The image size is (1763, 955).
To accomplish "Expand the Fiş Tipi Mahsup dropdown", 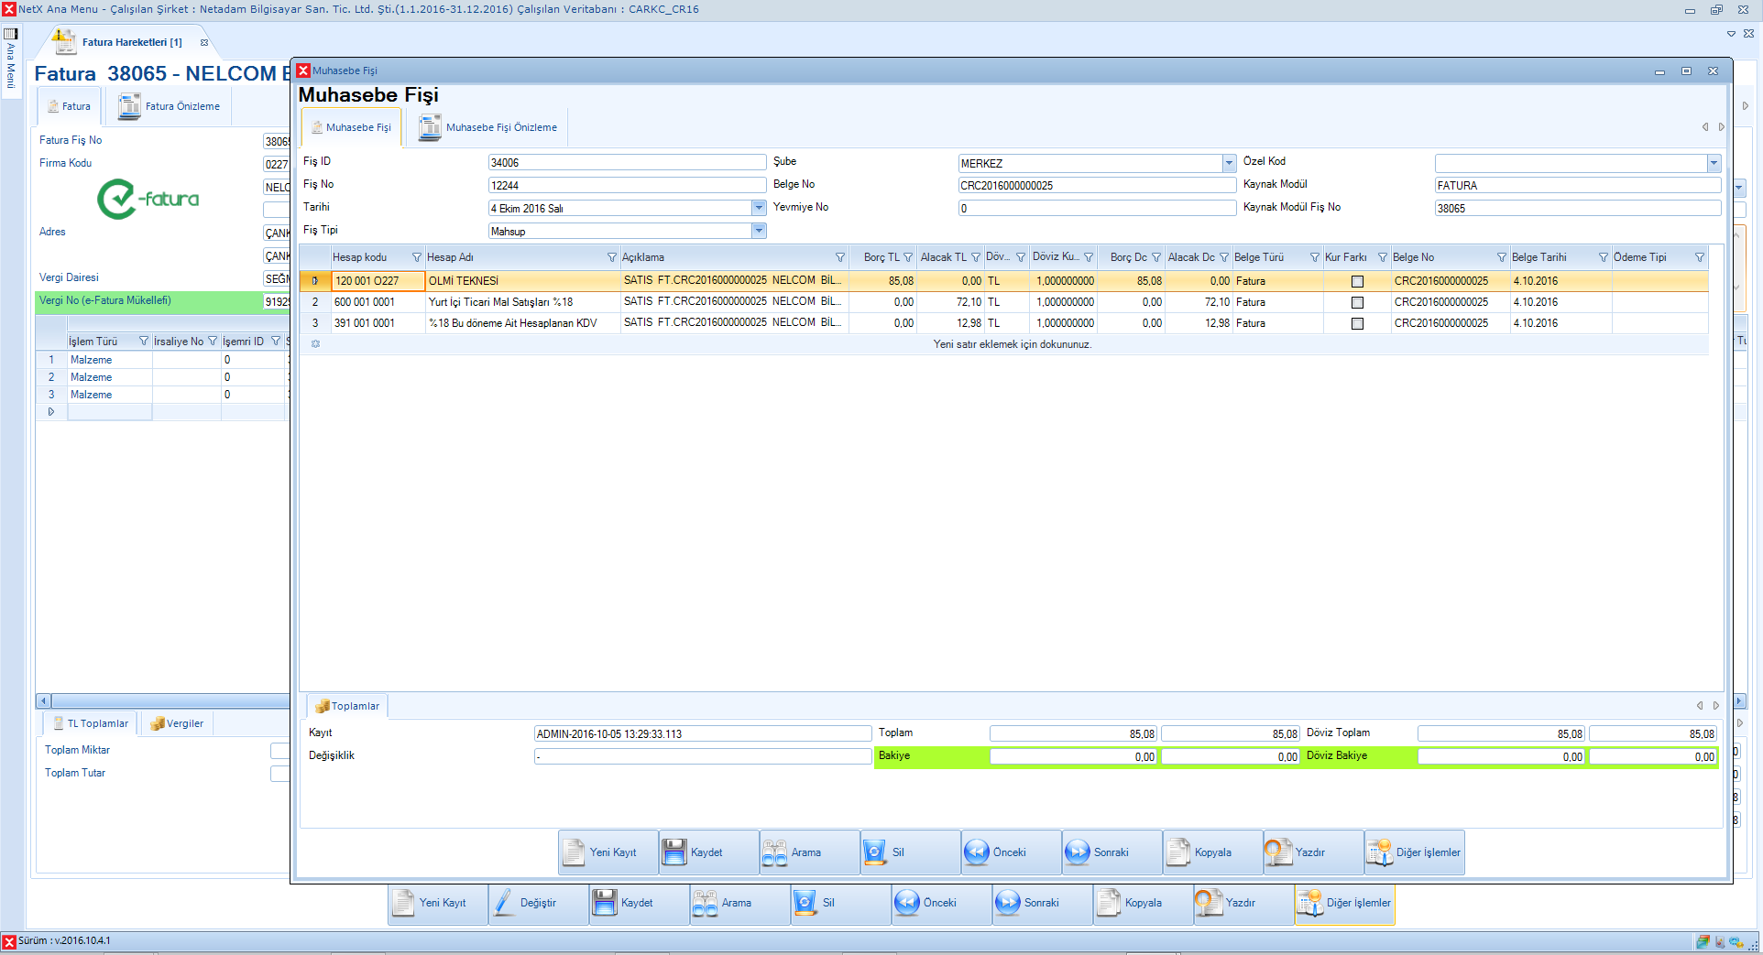I will (x=759, y=231).
